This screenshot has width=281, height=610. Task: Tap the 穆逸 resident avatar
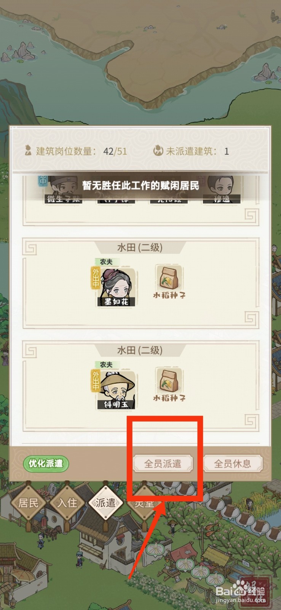221,189
